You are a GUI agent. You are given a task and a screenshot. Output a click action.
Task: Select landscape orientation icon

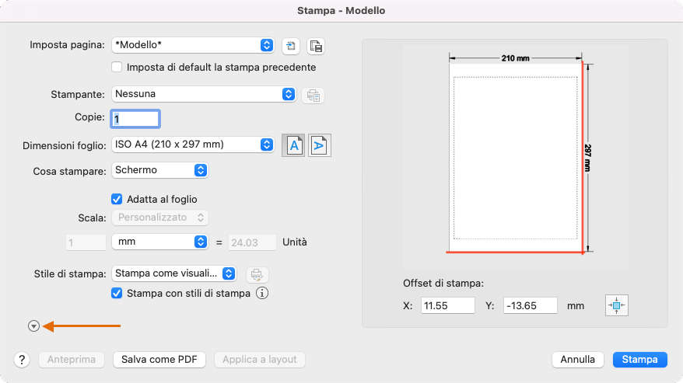(319, 145)
